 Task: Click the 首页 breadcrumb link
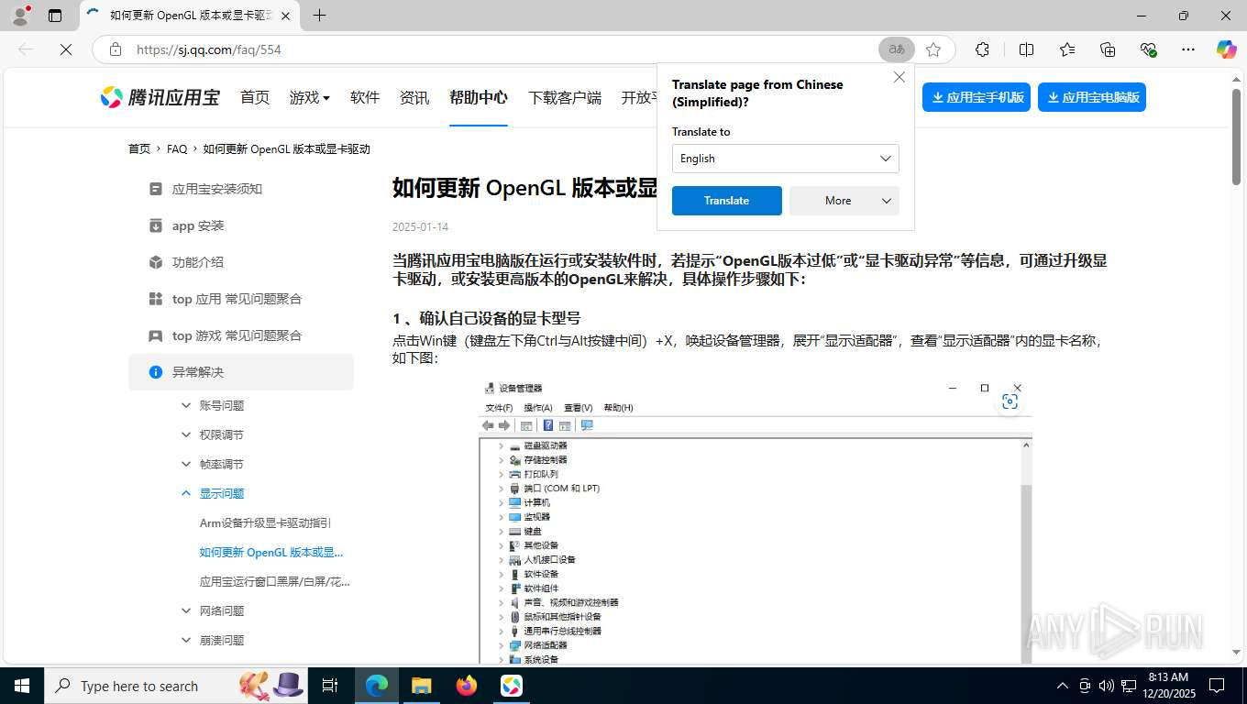click(139, 148)
